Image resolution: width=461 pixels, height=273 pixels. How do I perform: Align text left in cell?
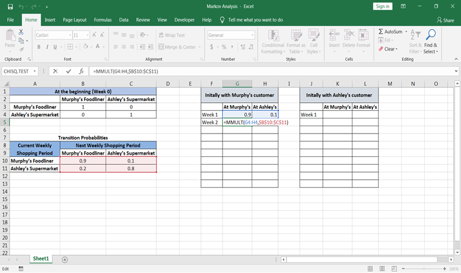(x=116, y=47)
